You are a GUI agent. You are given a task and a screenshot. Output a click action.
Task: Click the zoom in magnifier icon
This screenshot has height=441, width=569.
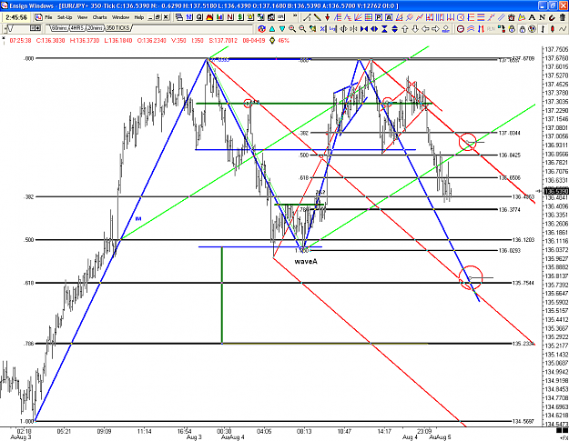tap(292, 28)
